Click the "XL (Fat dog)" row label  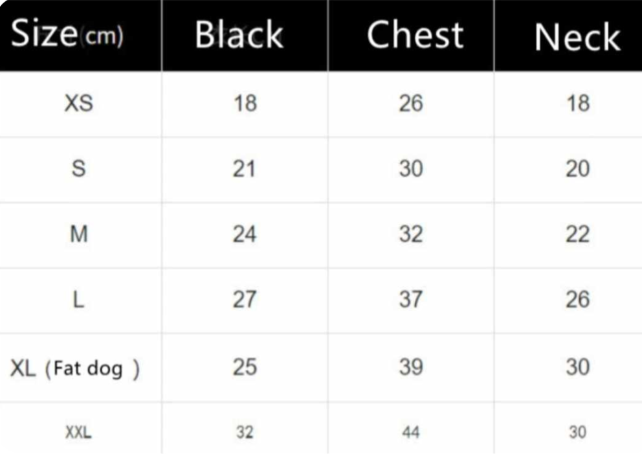pos(74,369)
